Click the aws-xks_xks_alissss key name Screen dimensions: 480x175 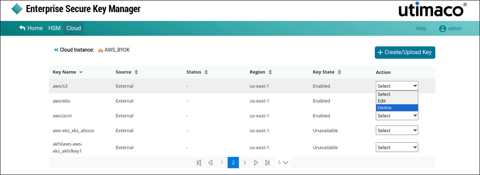(73, 130)
